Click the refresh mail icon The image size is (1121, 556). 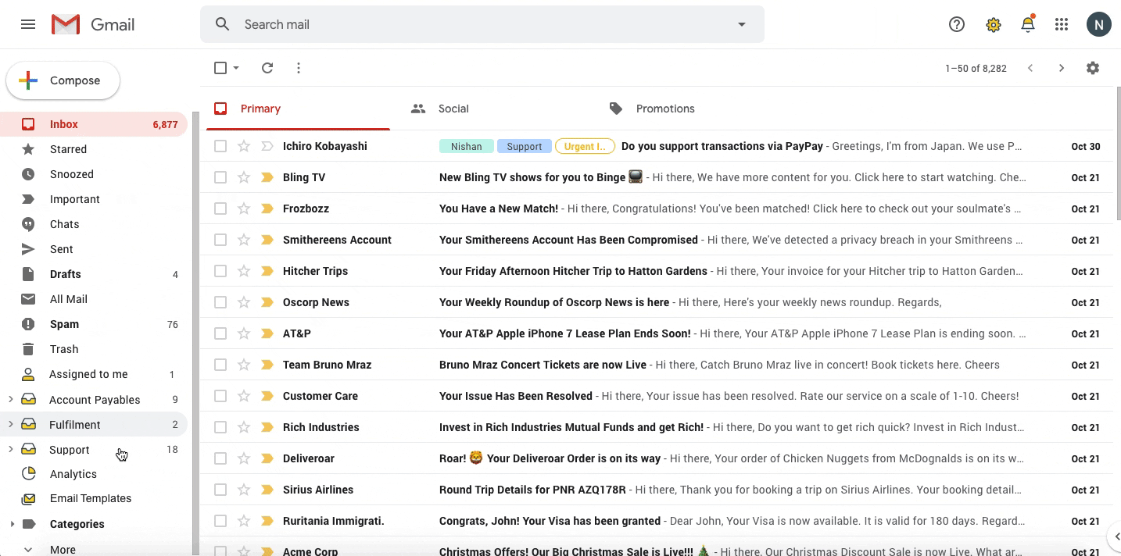[x=267, y=68]
